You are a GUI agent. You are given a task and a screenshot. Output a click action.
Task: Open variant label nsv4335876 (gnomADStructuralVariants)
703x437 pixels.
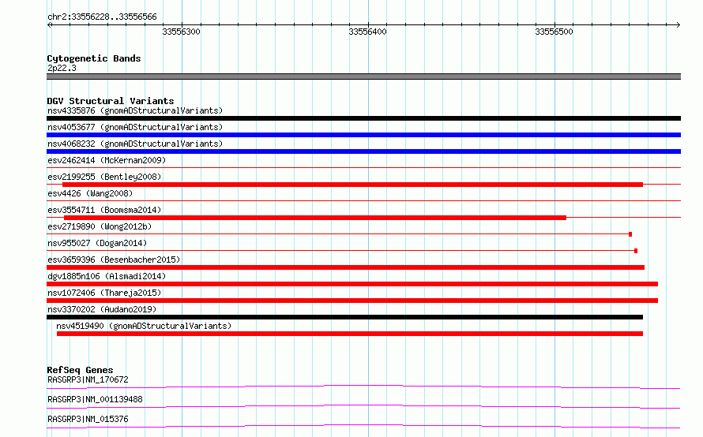[135, 110]
